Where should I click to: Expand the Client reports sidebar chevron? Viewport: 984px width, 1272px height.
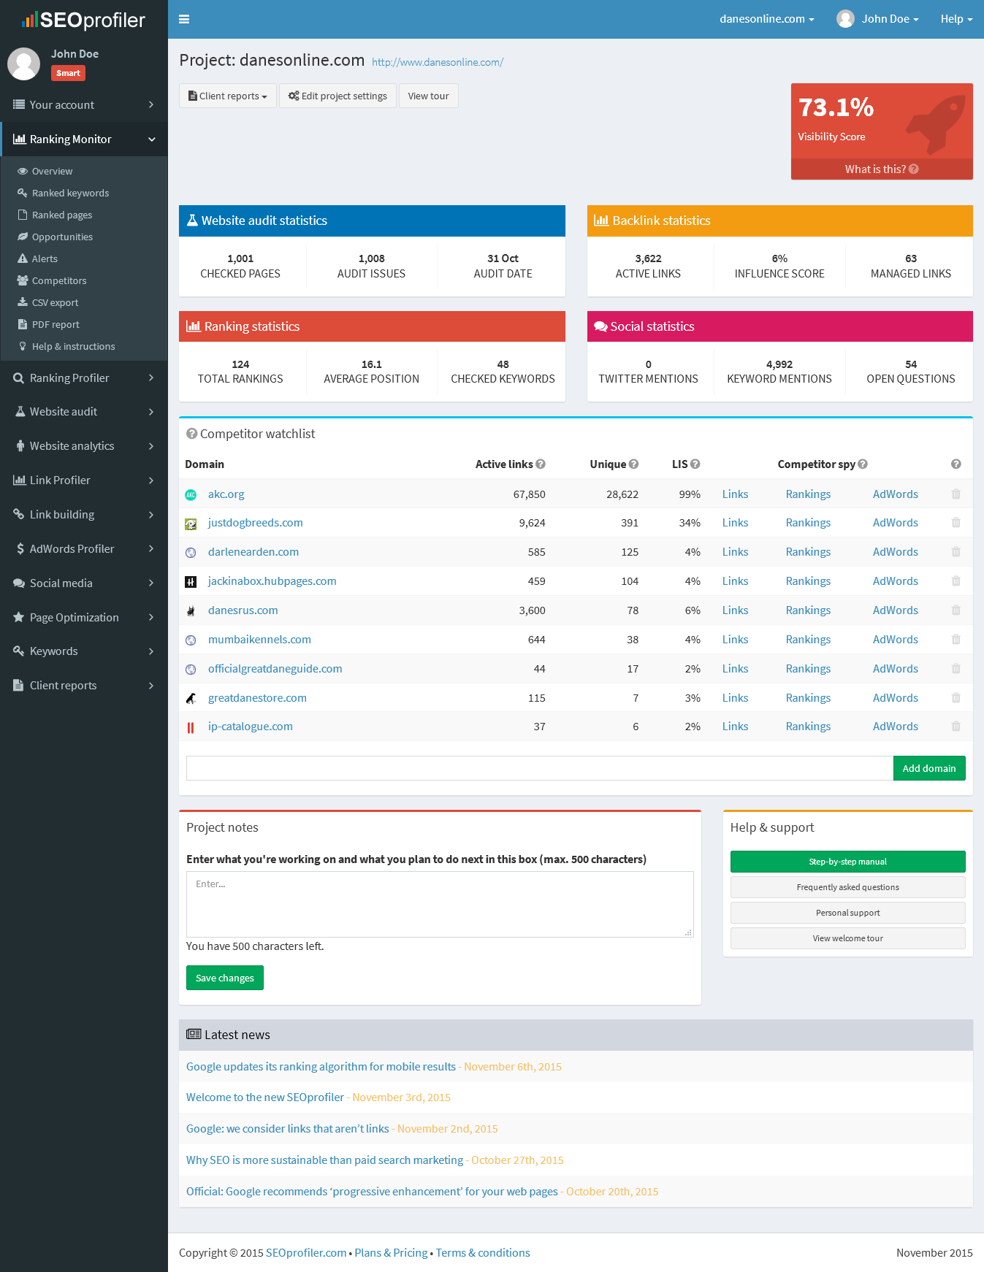point(151,685)
